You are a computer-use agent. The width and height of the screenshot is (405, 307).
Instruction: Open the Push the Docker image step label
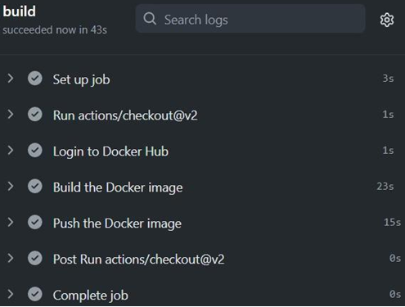point(117,223)
